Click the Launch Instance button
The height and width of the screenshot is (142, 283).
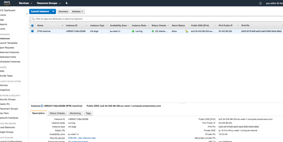(40, 11)
